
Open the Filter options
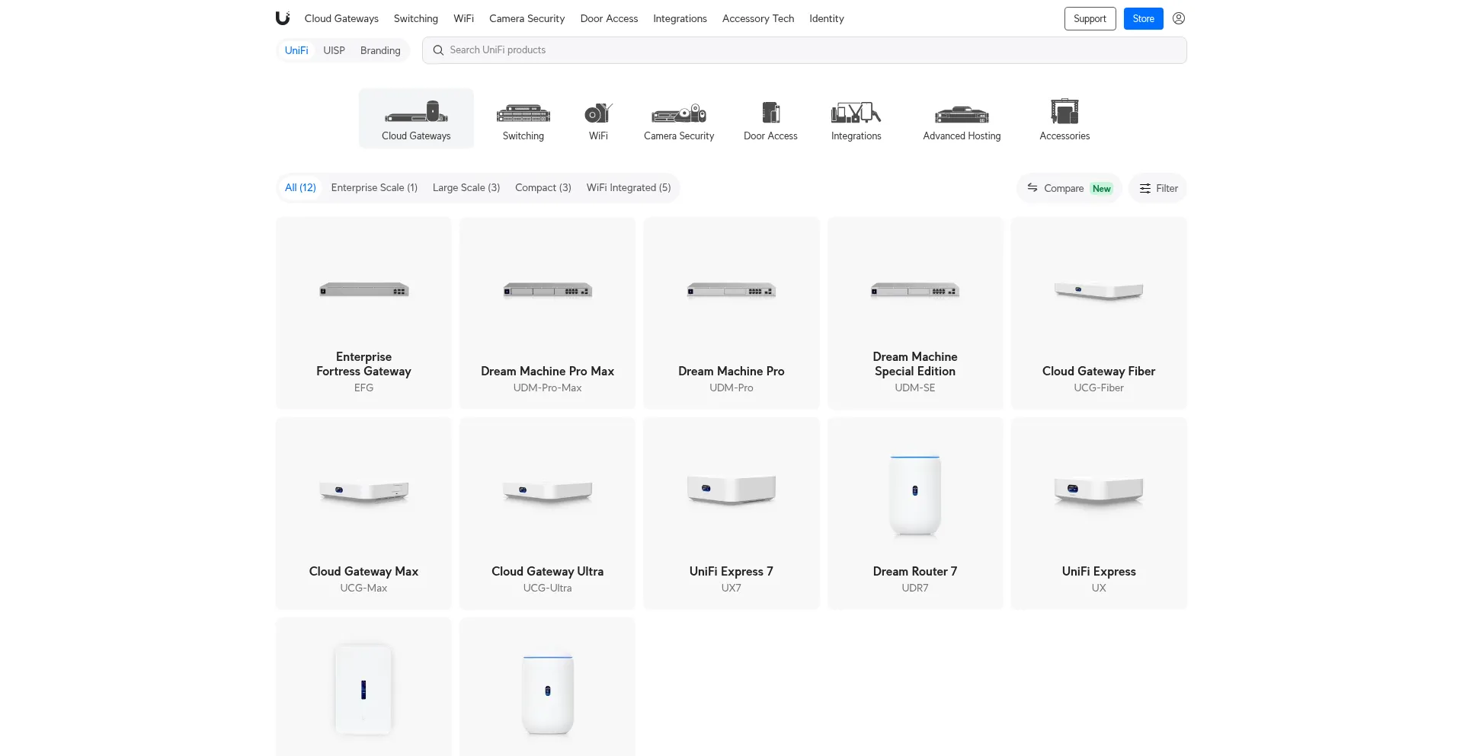(1157, 188)
